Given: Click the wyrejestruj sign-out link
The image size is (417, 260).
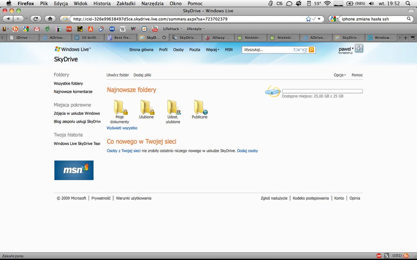Looking at the screenshot, I should click(345, 53).
